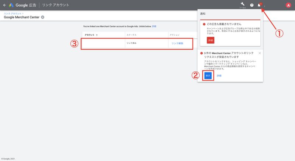
Task: Click Merchant Center link request notification title
Action: click(x=229, y=55)
